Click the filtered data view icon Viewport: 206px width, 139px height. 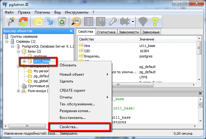[101, 21]
